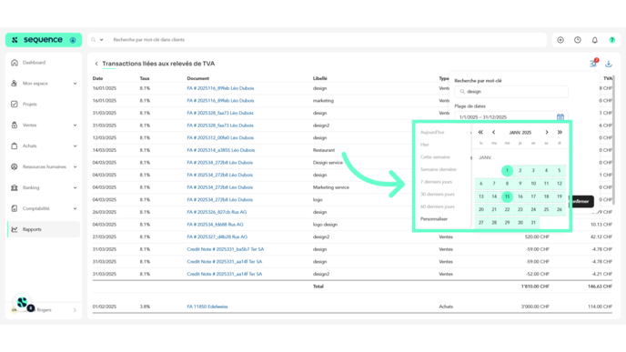
Task: Expand the Comptabilité sidebar section
Action: pos(75,208)
